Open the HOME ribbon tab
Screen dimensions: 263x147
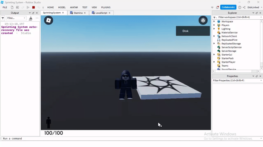50,7
